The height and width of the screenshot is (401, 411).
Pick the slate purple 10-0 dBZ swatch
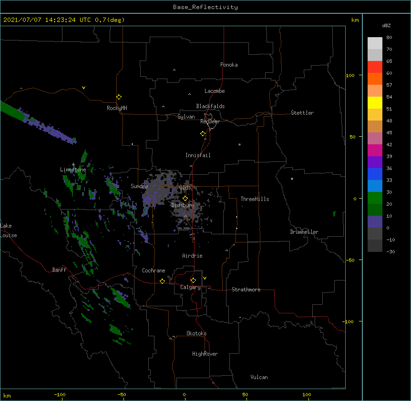375,222
